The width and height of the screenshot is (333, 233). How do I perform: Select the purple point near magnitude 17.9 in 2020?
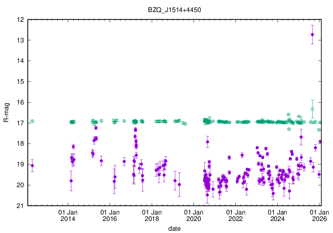click(208, 141)
